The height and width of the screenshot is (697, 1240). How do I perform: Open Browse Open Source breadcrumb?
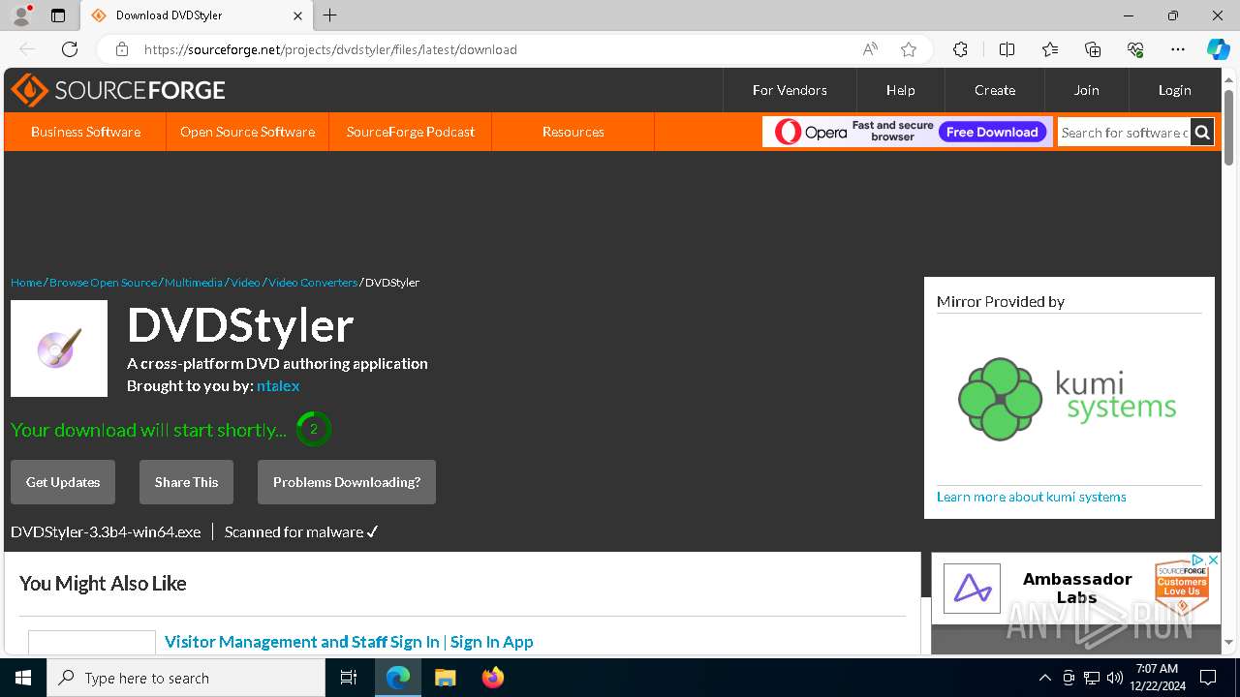[103, 283]
